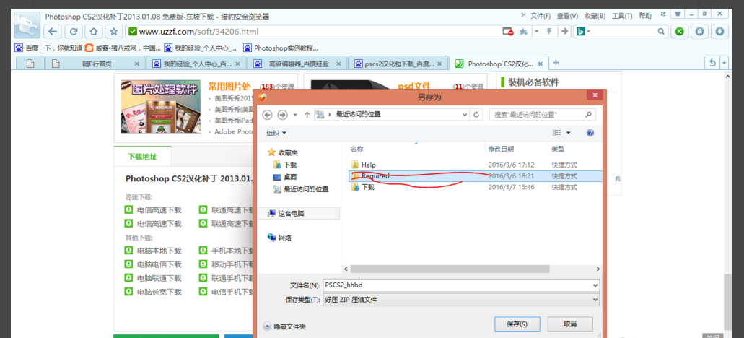Open 百度一下 bookmark in bookmarks bar
This screenshot has width=744, height=338.
tap(49, 48)
